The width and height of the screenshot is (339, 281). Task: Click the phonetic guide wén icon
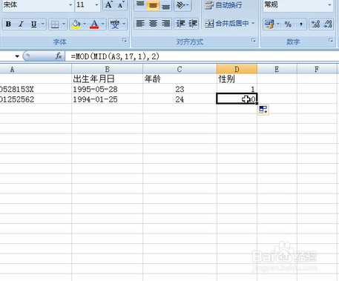point(115,24)
